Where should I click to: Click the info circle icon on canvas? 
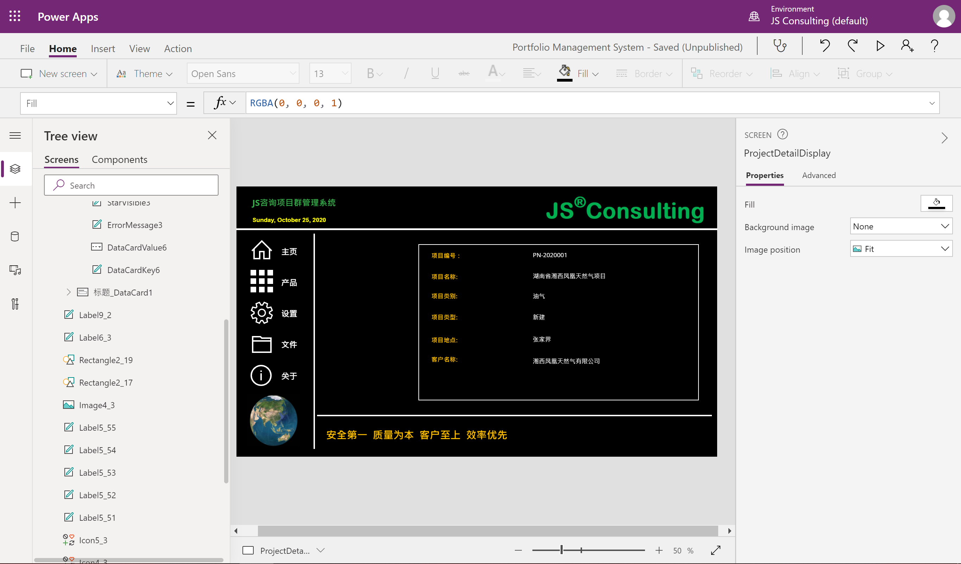261,376
